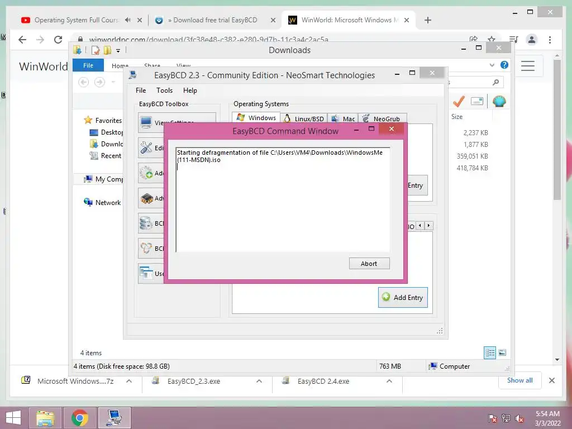Image resolution: width=572 pixels, height=429 pixels.
Task: Open options for EasyBCD 2.4.exe download
Action: 389,381
